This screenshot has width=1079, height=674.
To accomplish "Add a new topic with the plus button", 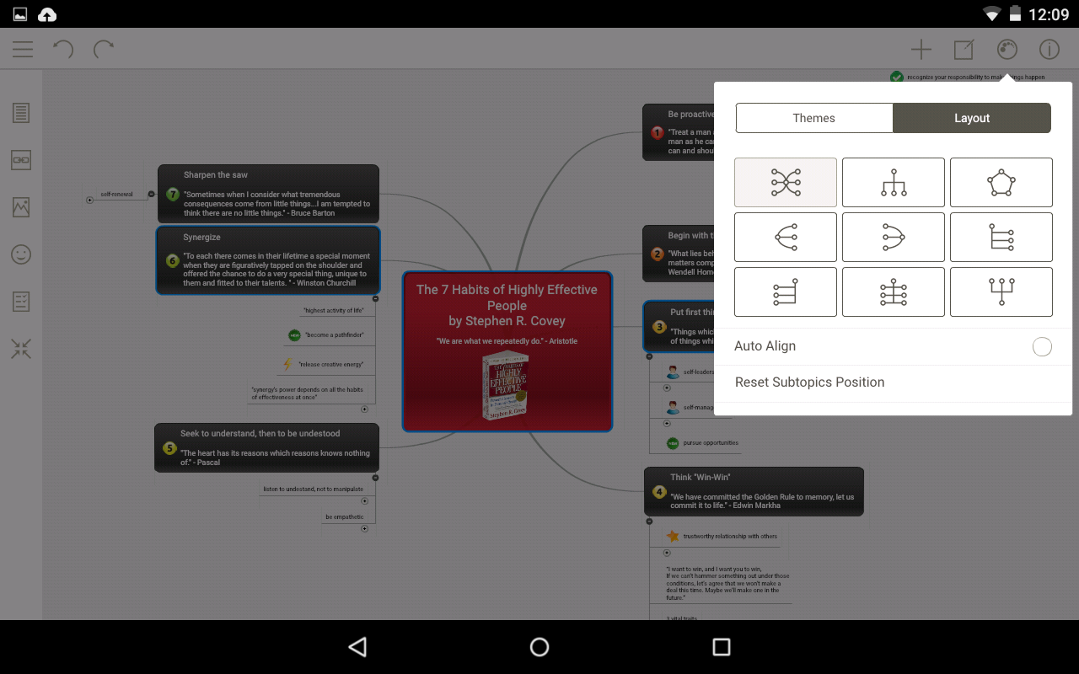I will (921, 49).
